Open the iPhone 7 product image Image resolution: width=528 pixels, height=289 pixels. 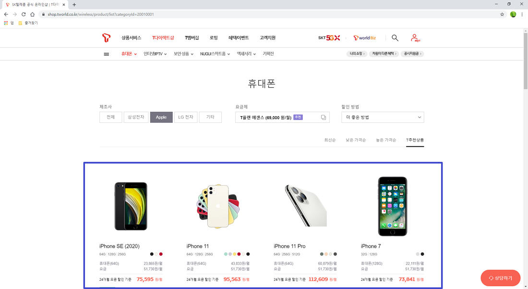(x=392, y=206)
